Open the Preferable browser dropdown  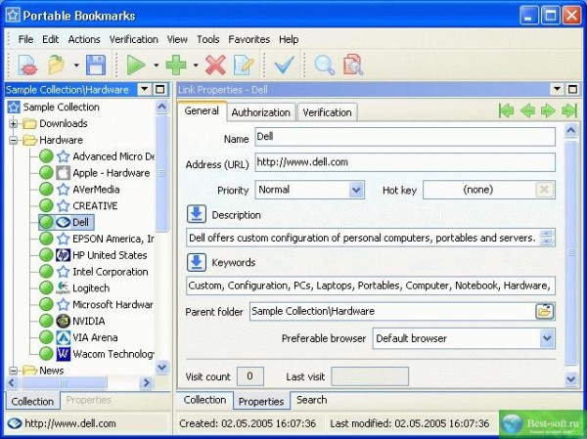(x=546, y=338)
